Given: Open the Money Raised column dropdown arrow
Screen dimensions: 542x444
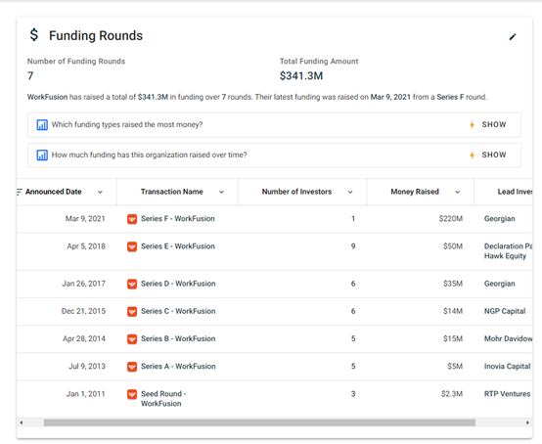Looking at the screenshot, I should [457, 192].
